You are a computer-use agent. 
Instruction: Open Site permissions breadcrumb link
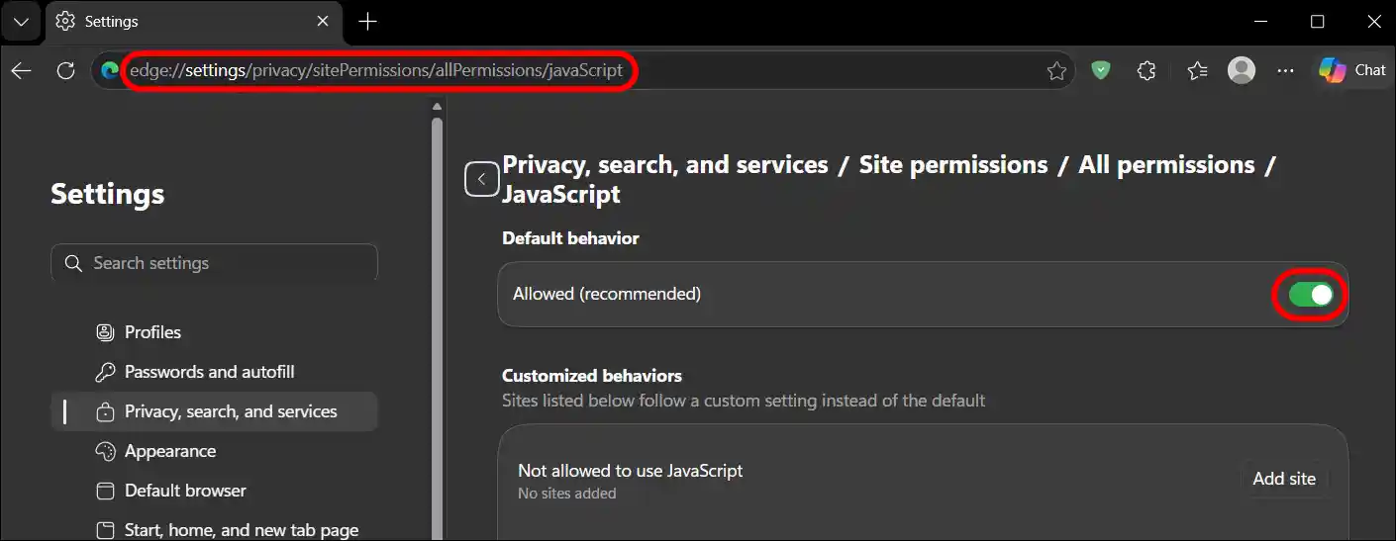[x=952, y=165]
